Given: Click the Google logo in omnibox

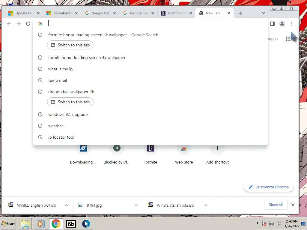Looking at the screenshot, I should point(40,24).
